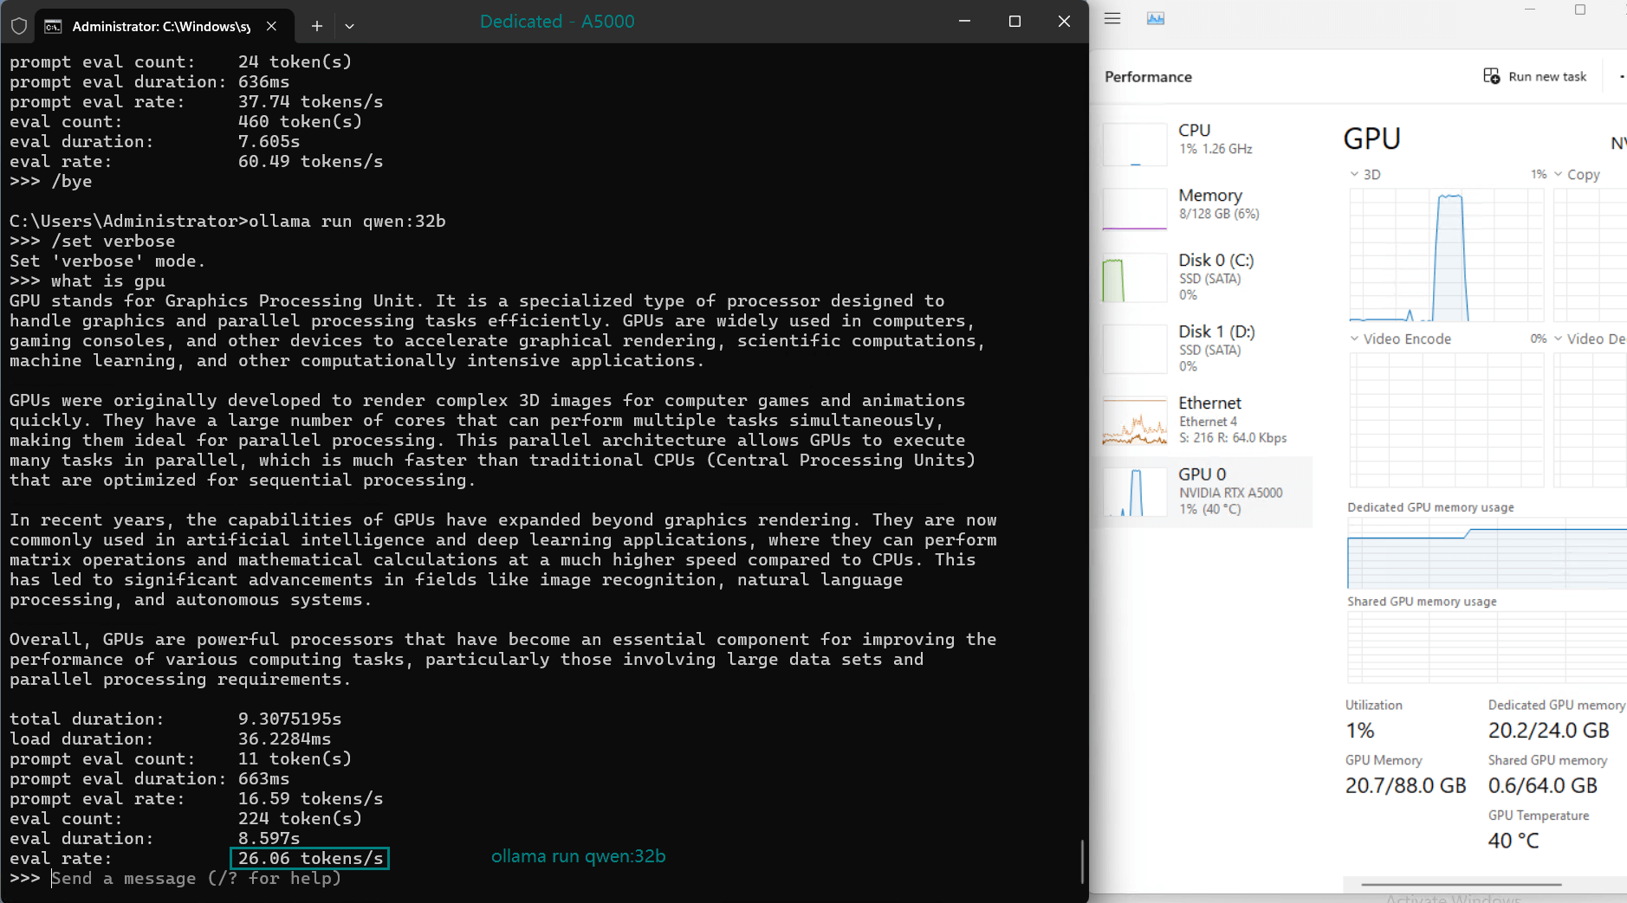Click the 20.7/88.0 GB GPU Memory value

point(1405,785)
